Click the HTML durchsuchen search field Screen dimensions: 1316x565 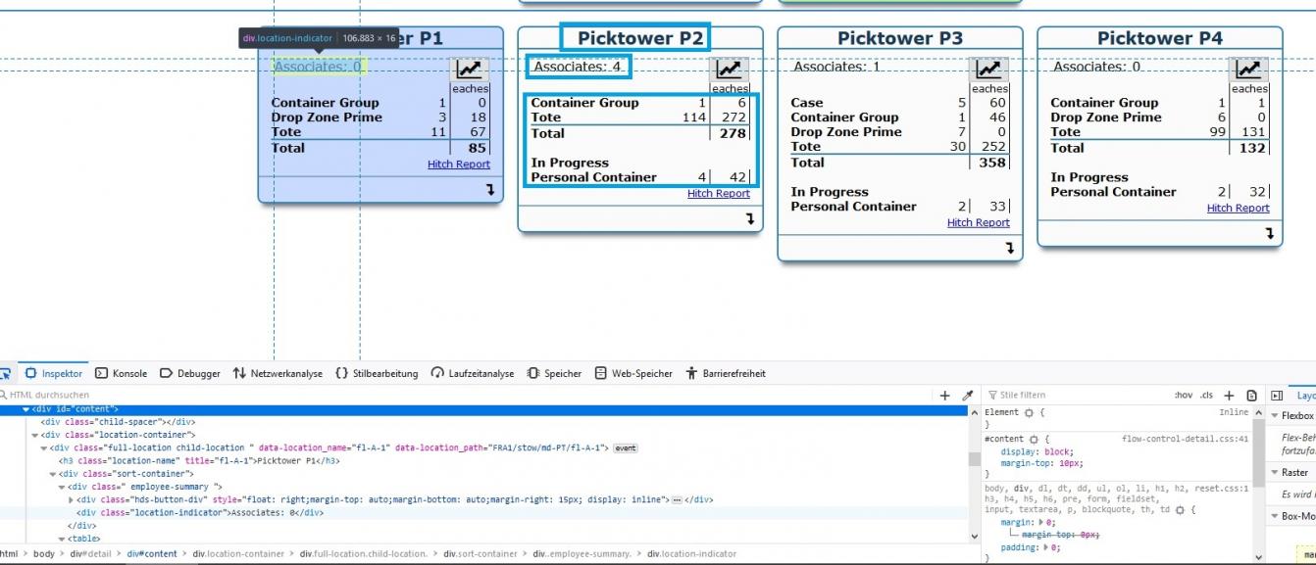click(468, 396)
